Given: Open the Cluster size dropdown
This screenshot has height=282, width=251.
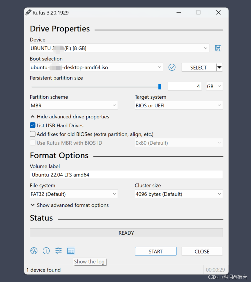Looking at the screenshot, I should pos(179,194).
